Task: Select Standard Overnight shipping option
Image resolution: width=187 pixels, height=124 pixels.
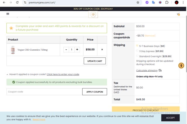Action: click(137, 56)
